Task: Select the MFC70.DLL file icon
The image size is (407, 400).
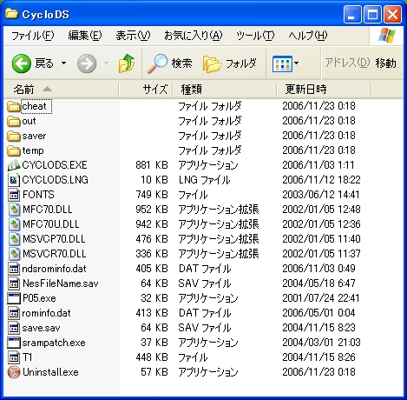Action: coord(14,210)
